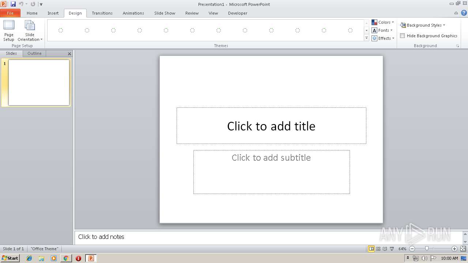Expand the Themes gallery with More arrow

(366, 38)
